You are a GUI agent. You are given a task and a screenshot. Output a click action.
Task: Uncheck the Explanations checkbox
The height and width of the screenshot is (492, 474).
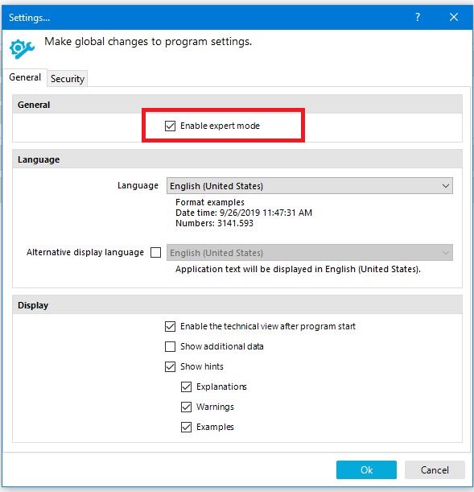pyautogui.click(x=186, y=387)
